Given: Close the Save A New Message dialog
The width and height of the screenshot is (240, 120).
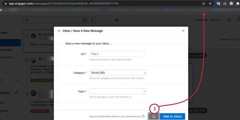Looking at the screenshot, I should (x=183, y=31).
